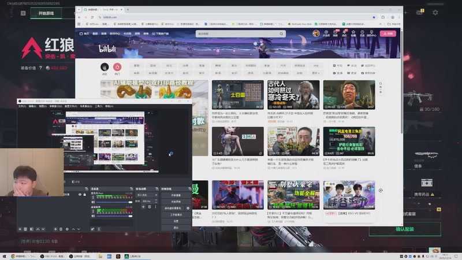The width and height of the screenshot is (462, 260).
Task: Open scene transition type dropdown
Action: coord(147,195)
